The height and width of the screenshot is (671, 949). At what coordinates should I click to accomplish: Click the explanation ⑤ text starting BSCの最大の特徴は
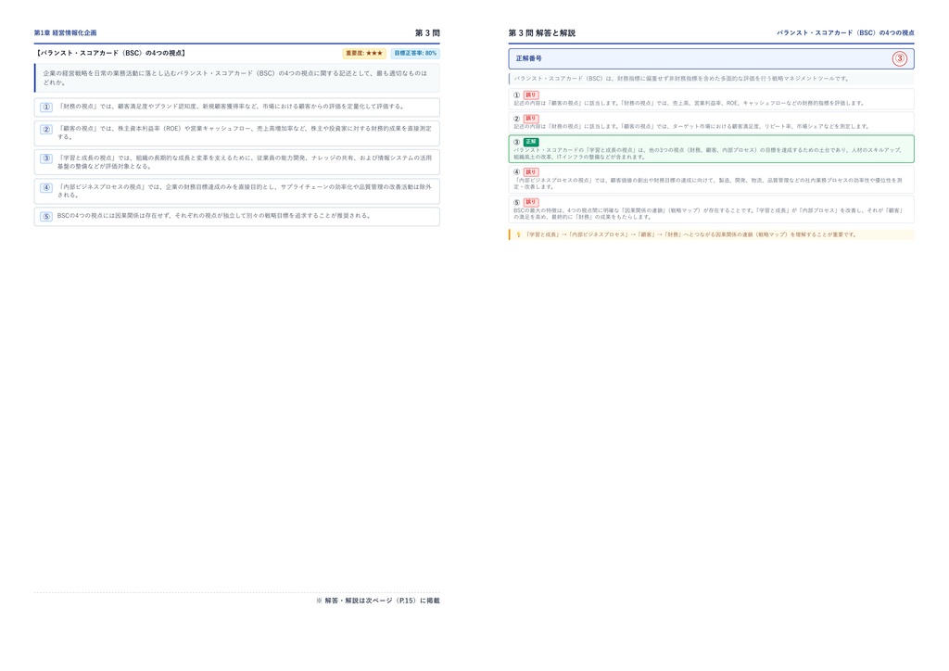[x=708, y=213]
